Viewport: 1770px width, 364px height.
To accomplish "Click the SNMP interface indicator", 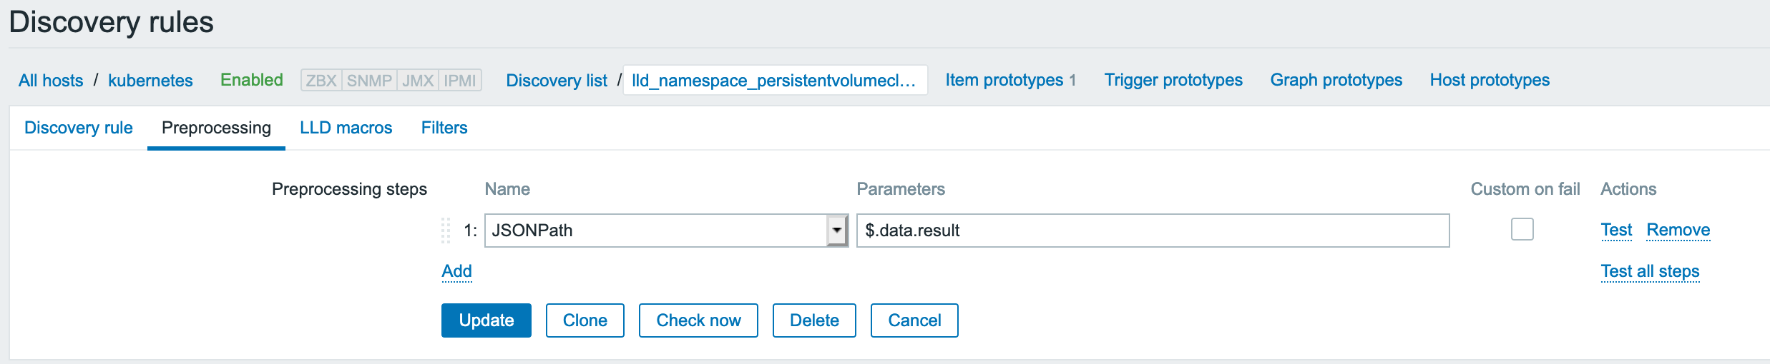I will pyautogui.click(x=369, y=81).
